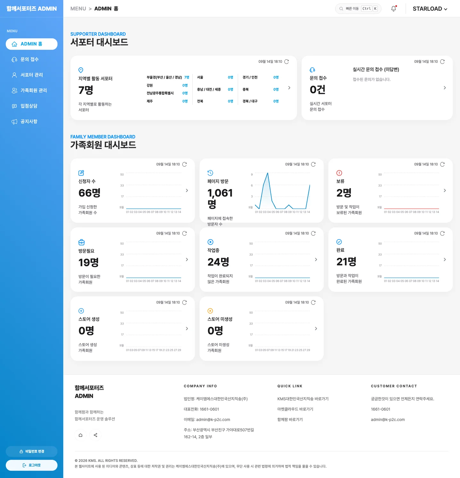Viewport: 460px width, 478px height.
Task: Refresh the 스토어 생성 card
Action: pos(185,302)
